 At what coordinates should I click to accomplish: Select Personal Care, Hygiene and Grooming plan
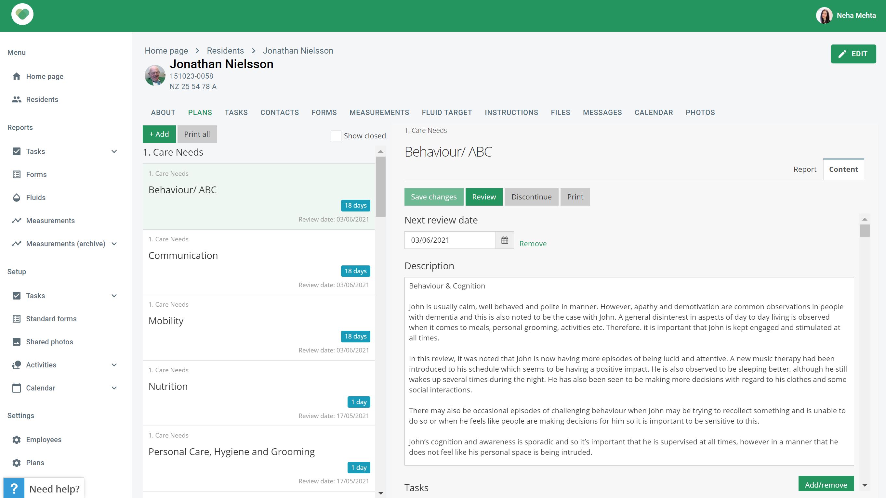click(258, 458)
